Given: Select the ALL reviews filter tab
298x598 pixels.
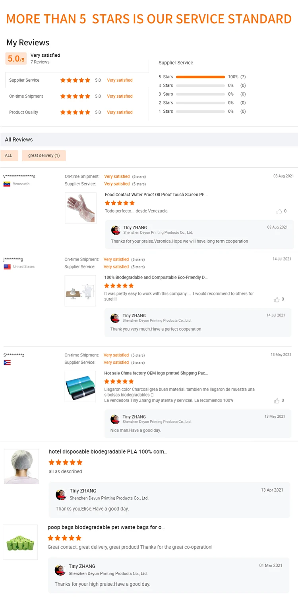Looking at the screenshot, I should coord(9,156).
